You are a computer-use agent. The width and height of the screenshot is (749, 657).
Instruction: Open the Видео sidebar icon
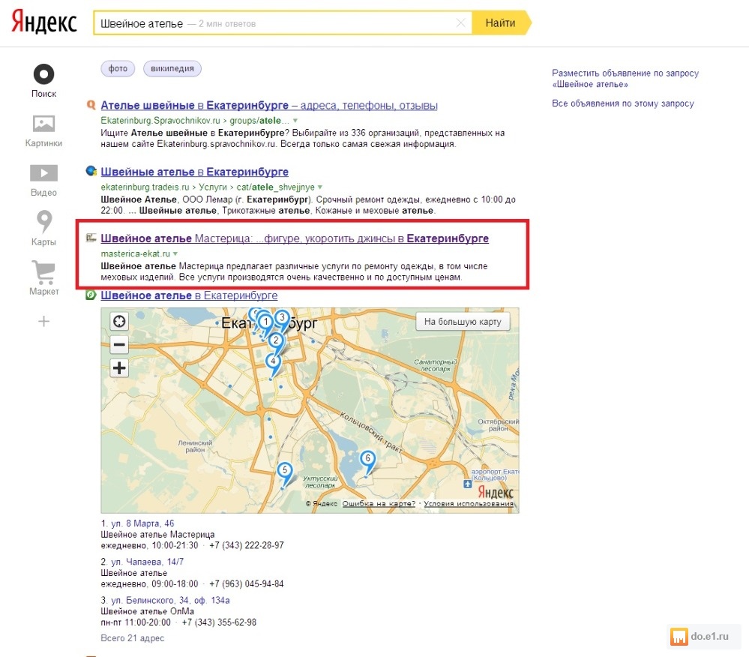[x=43, y=173]
